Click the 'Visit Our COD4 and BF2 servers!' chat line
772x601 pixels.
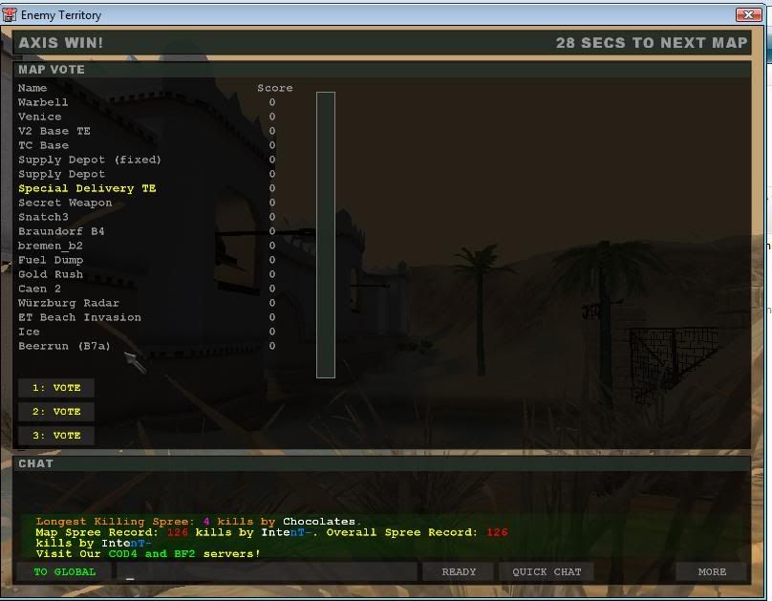148,554
